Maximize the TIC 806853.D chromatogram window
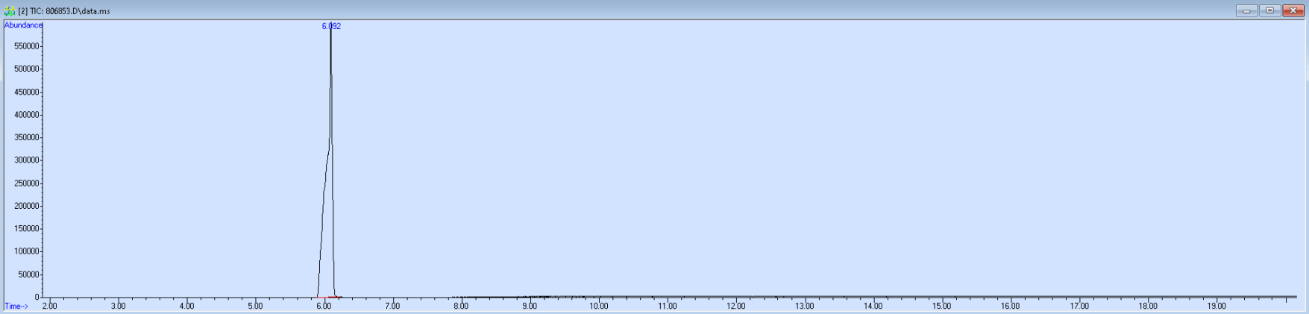The width and height of the screenshot is (1309, 314). (x=1270, y=10)
